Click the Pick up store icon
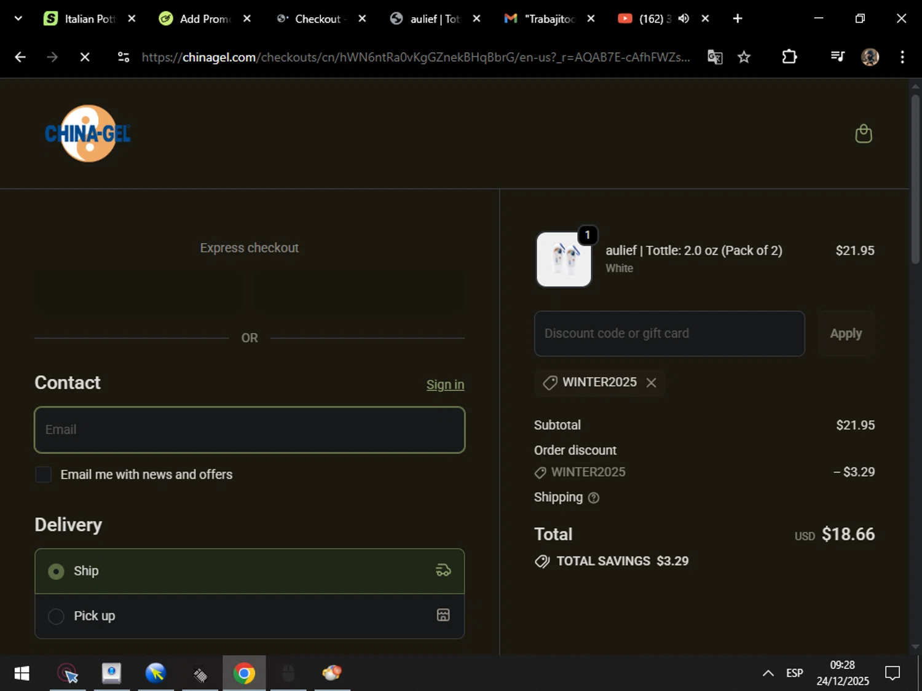The image size is (922, 691). [x=443, y=615]
